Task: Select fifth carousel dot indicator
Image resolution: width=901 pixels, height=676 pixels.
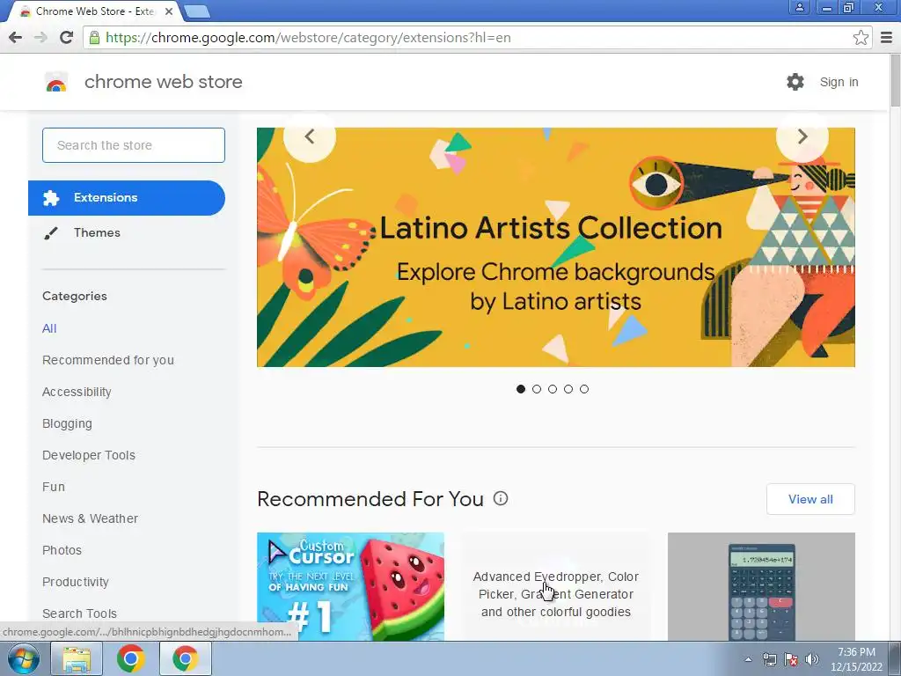Action: [584, 389]
